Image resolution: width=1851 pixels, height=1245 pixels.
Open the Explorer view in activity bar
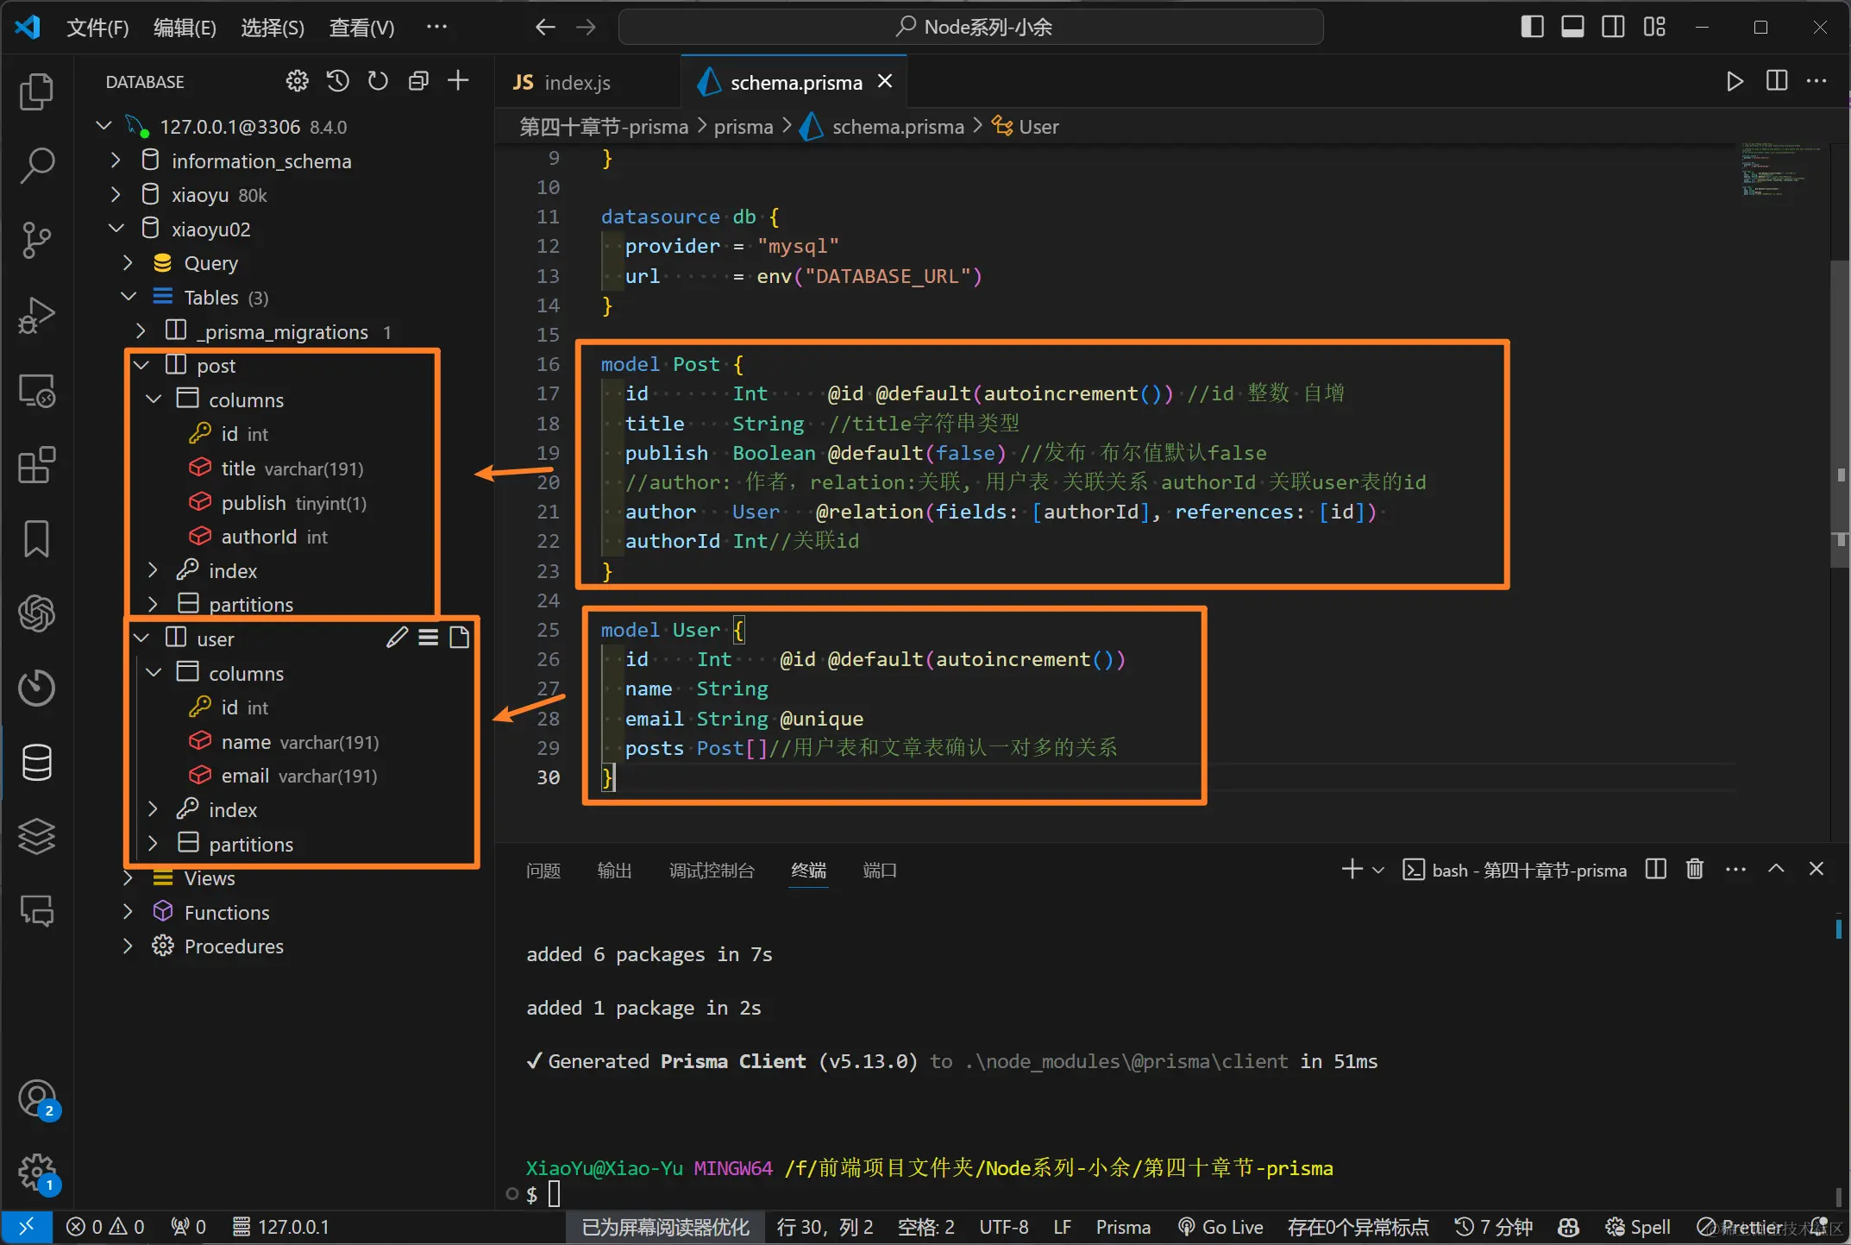pyautogui.click(x=36, y=91)
